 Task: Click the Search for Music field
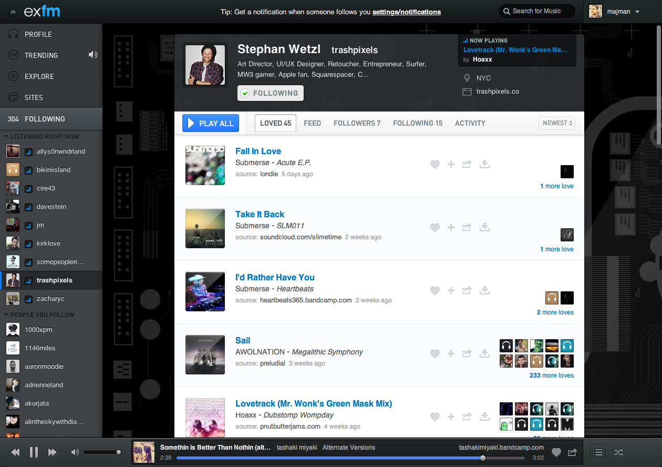[537, 11]
